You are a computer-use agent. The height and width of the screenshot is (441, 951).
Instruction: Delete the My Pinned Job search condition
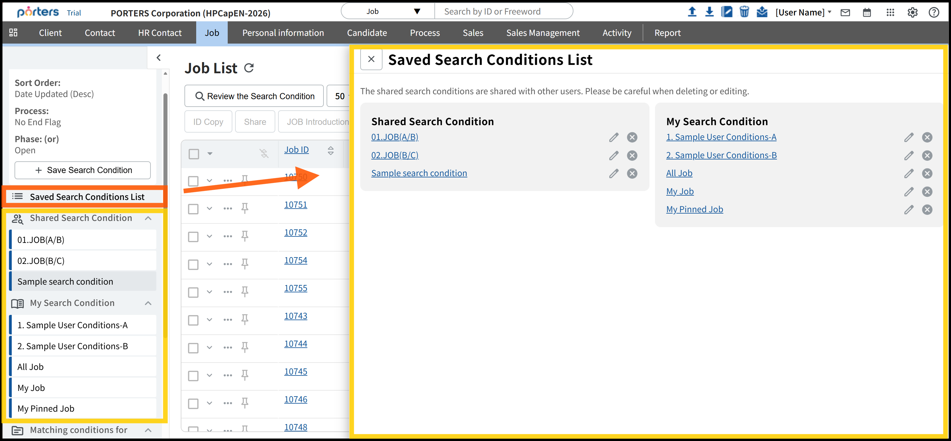coord(927,210)
